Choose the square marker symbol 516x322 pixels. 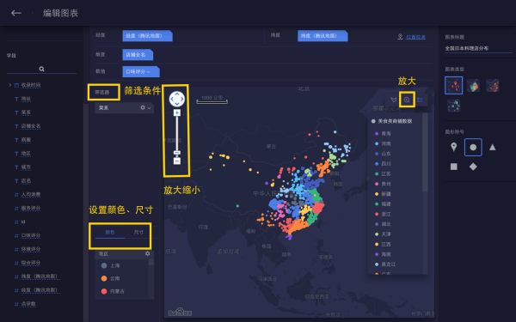pos(453,167)
